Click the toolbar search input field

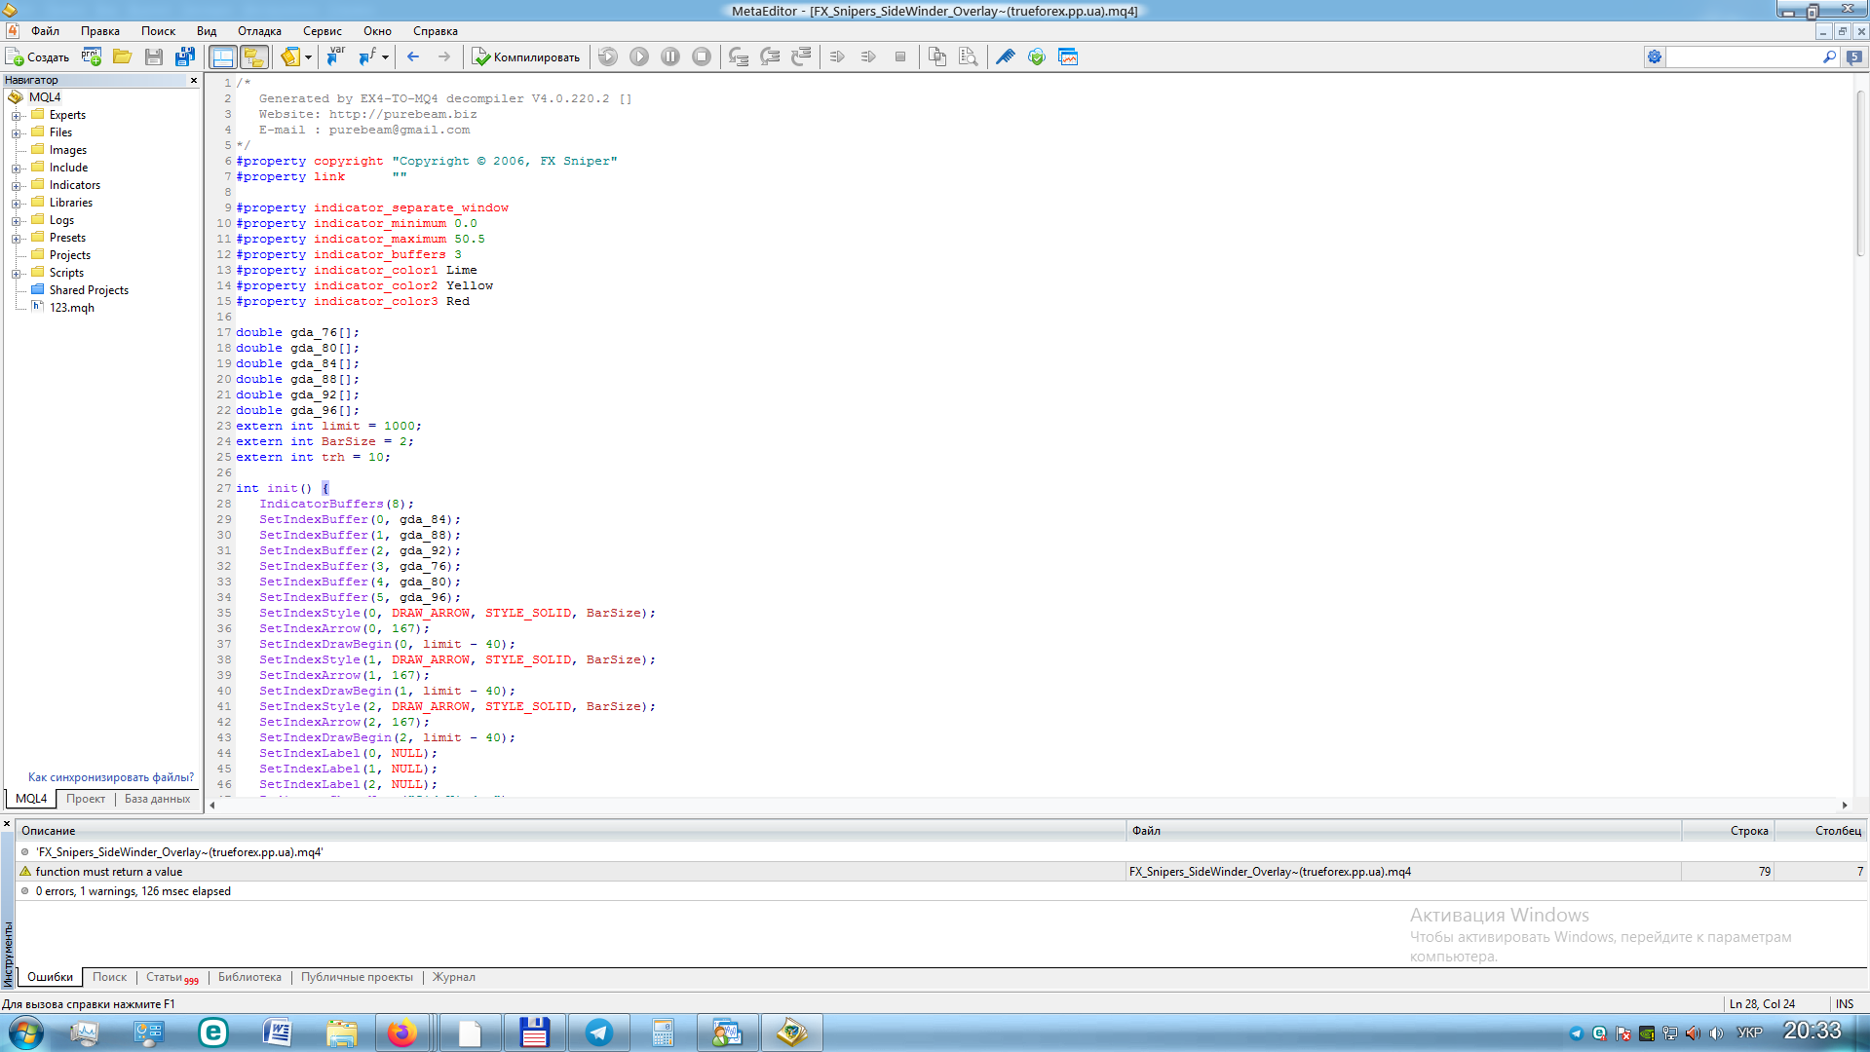coord(1742,57)
